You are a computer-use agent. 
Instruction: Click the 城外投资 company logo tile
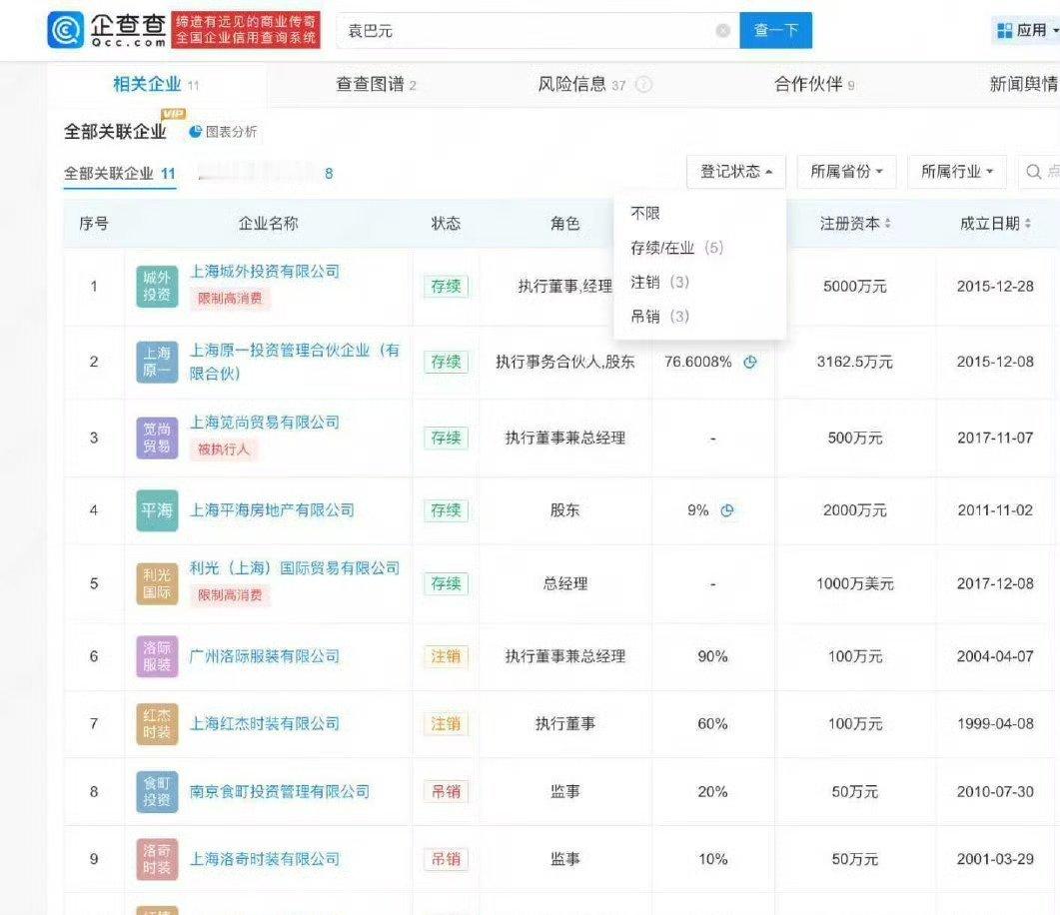[156, 287]
